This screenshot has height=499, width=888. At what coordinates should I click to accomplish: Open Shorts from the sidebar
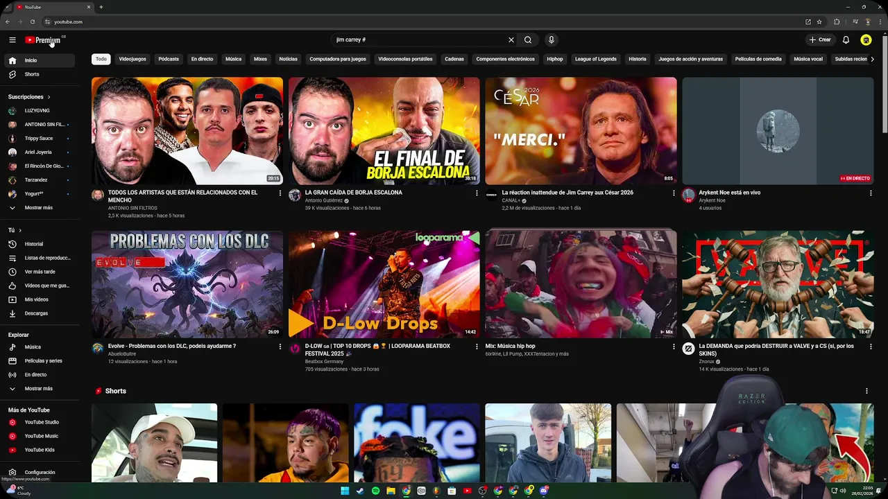pyautogui.click(x=38, y=74)
